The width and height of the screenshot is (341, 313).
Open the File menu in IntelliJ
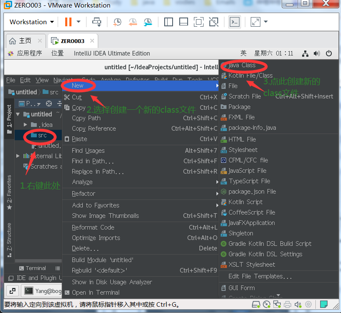tap(11, 80)
